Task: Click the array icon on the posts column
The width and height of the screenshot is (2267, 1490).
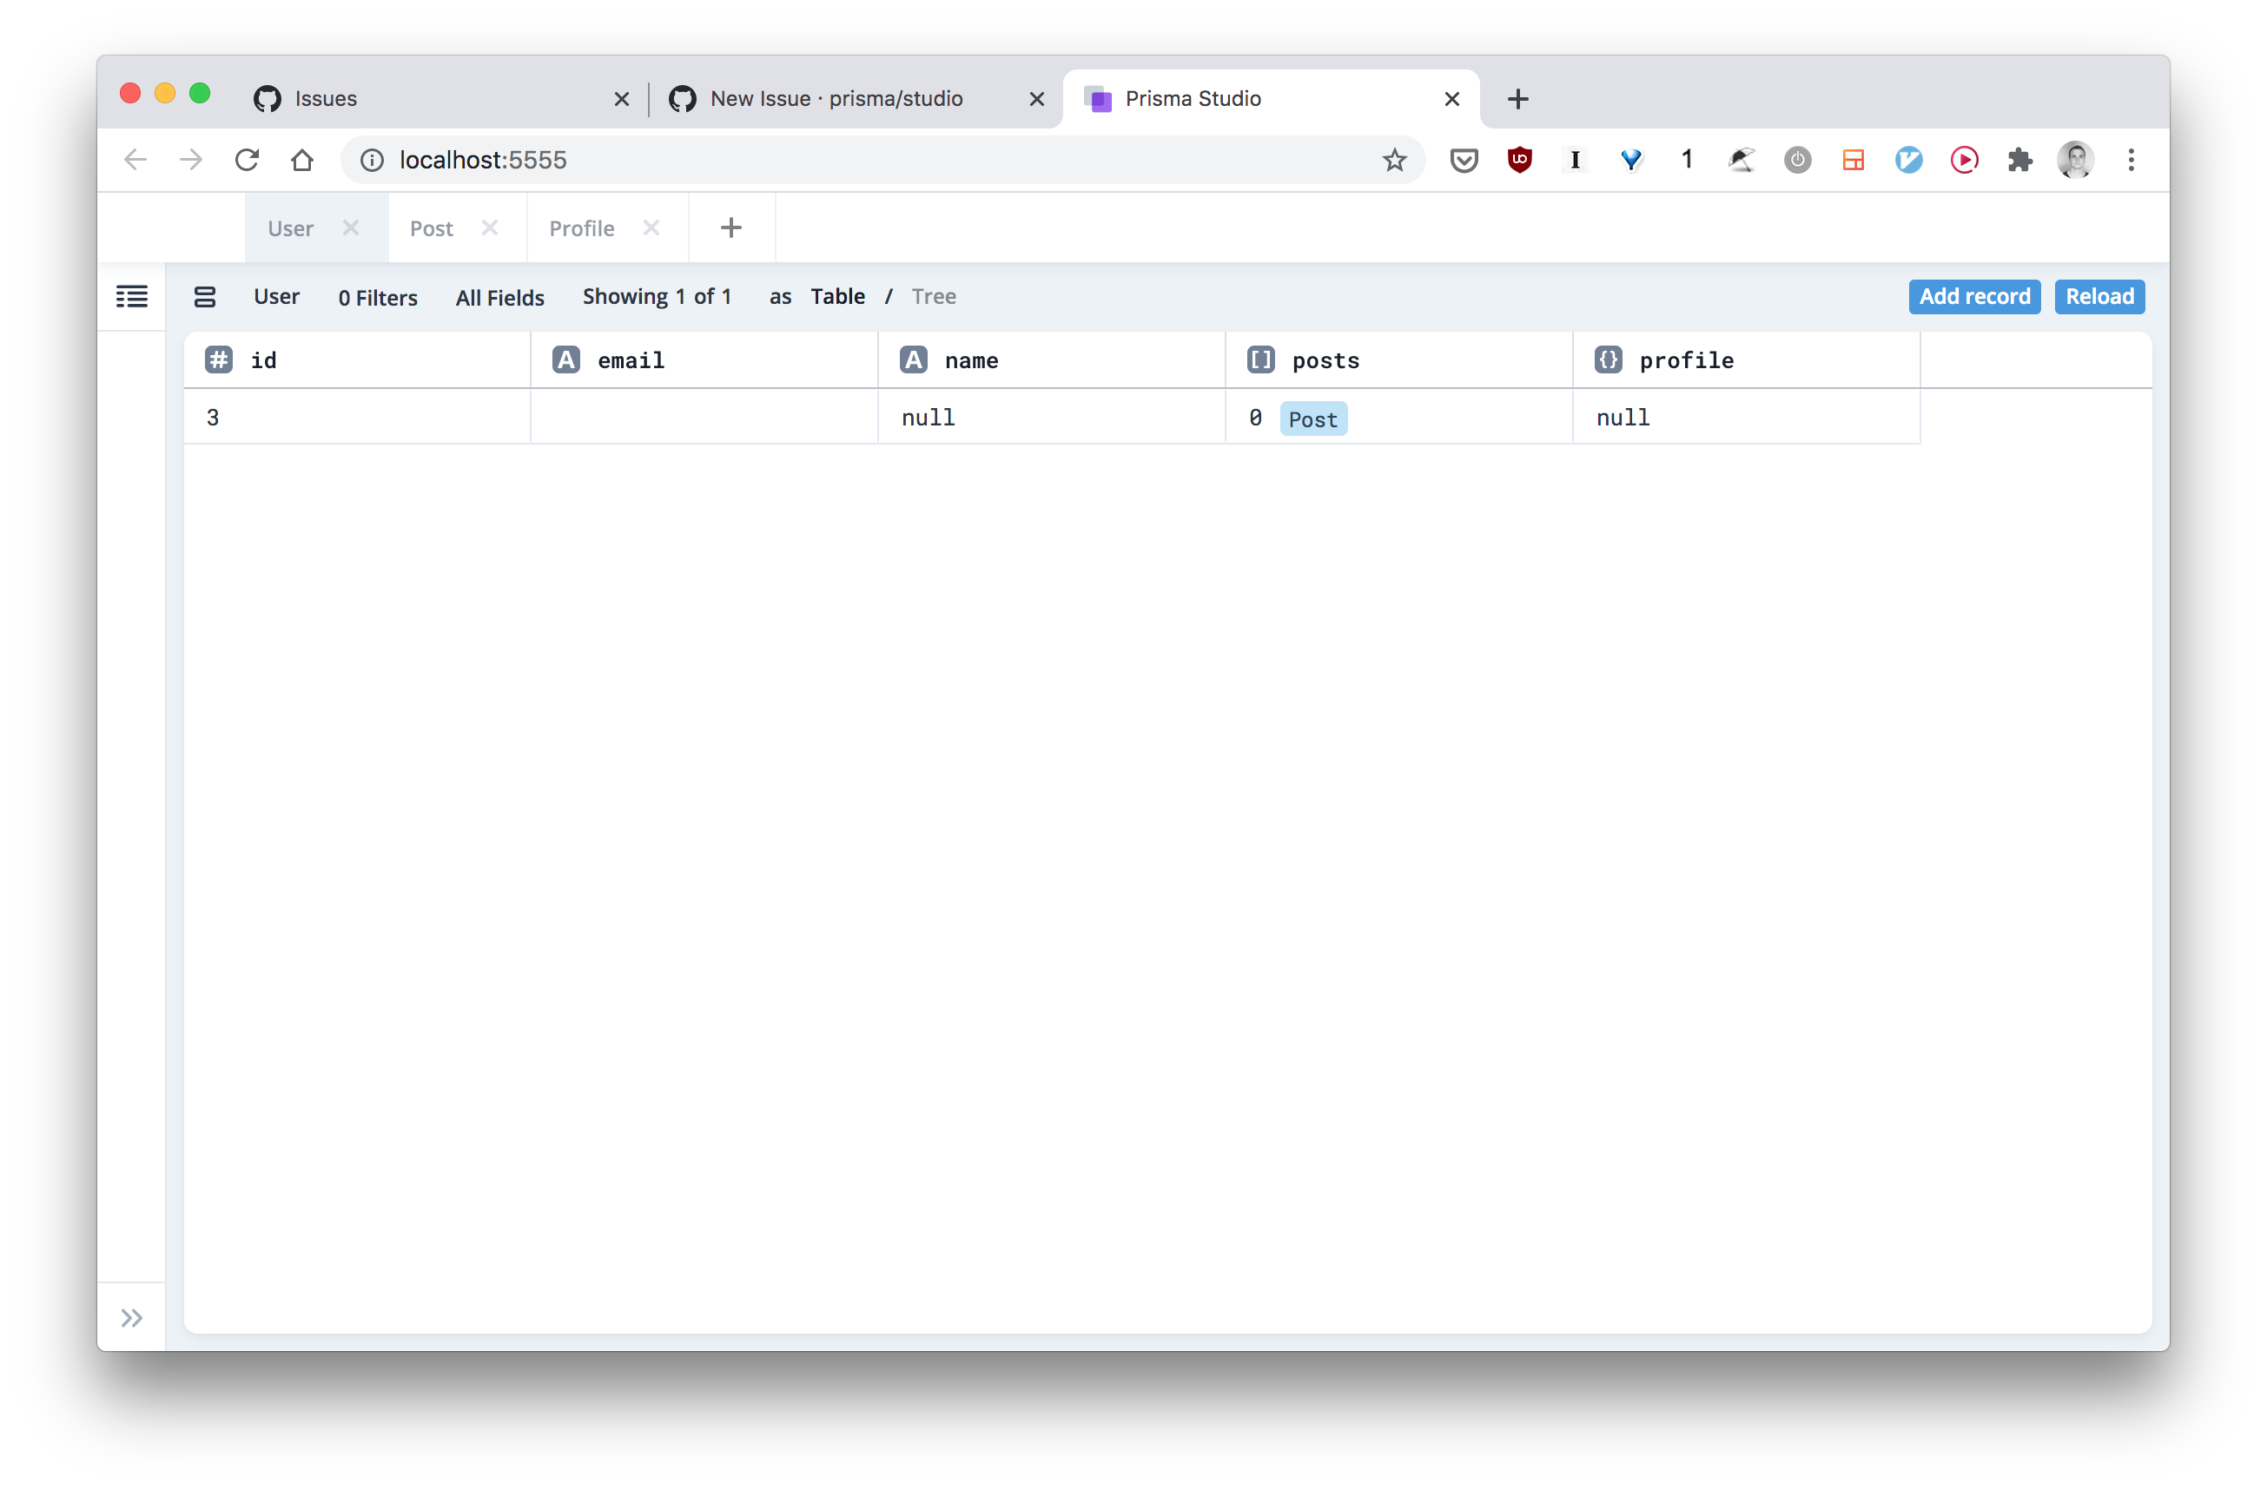Action: coord(1259,359)
